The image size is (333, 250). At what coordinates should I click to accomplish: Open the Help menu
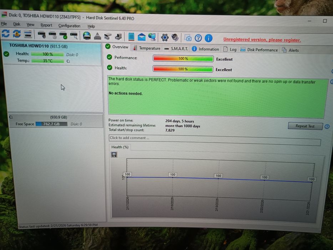point(91,26)
